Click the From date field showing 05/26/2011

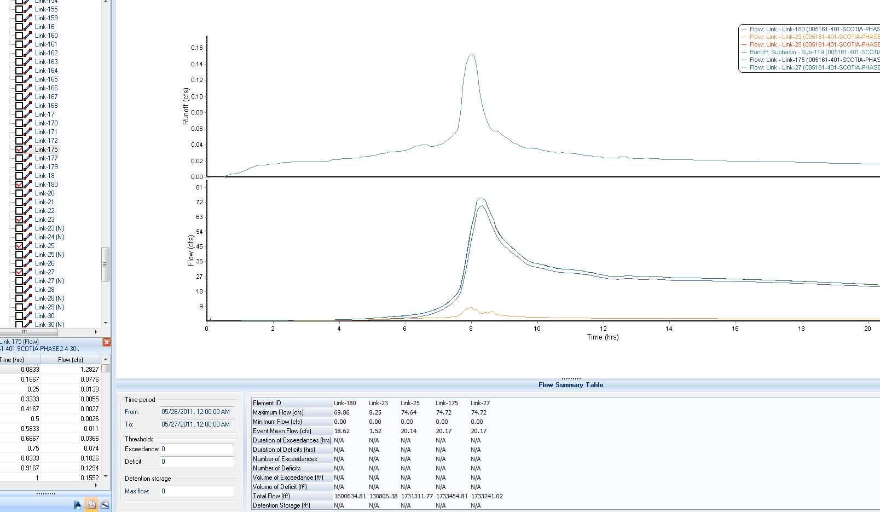196,411
